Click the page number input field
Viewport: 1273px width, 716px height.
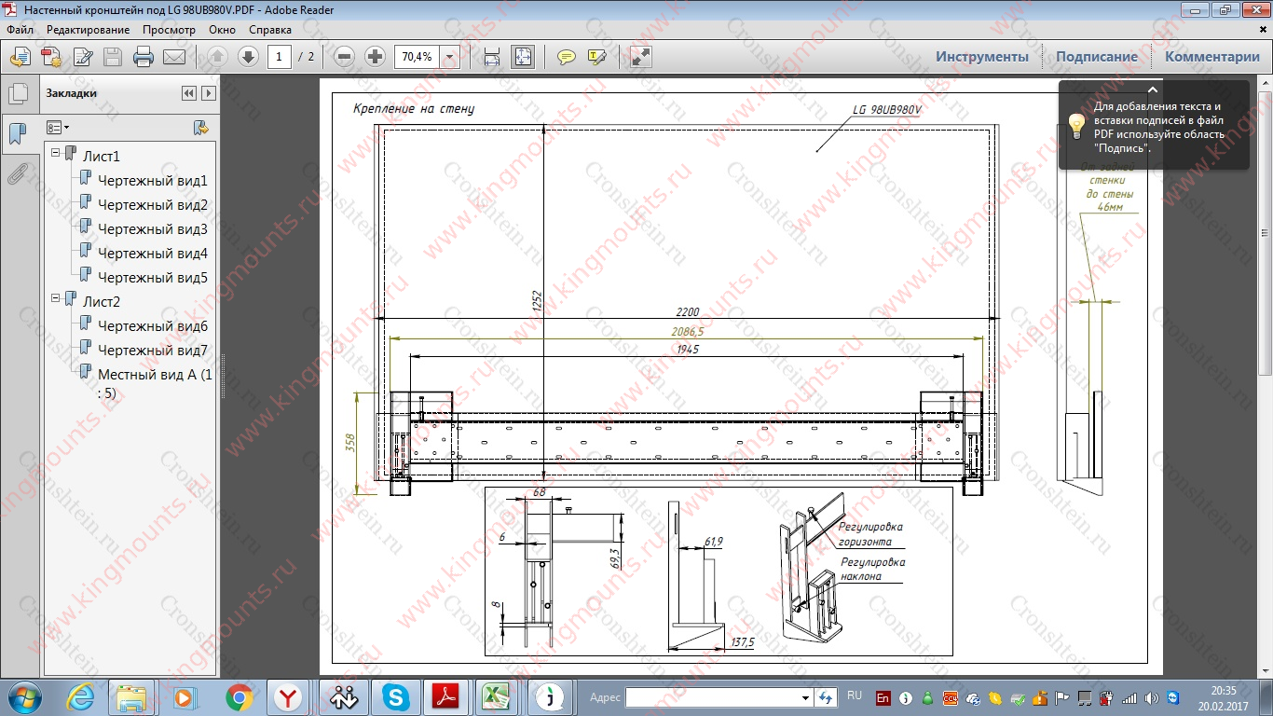click(x=279, y=57)
